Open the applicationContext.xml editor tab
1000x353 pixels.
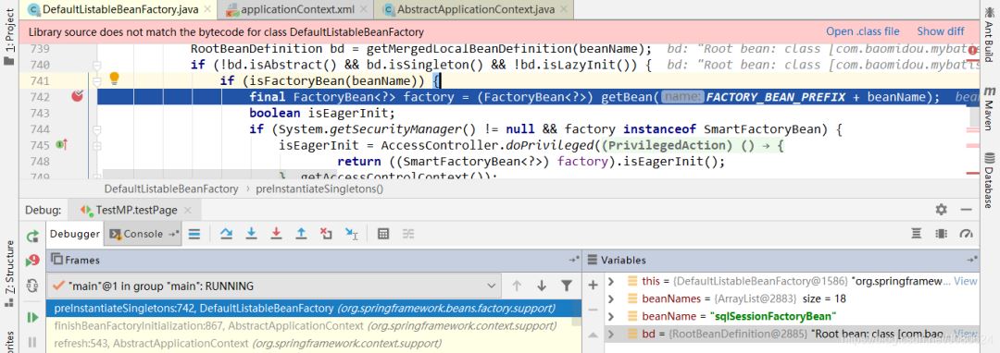[x=296, y=9]
